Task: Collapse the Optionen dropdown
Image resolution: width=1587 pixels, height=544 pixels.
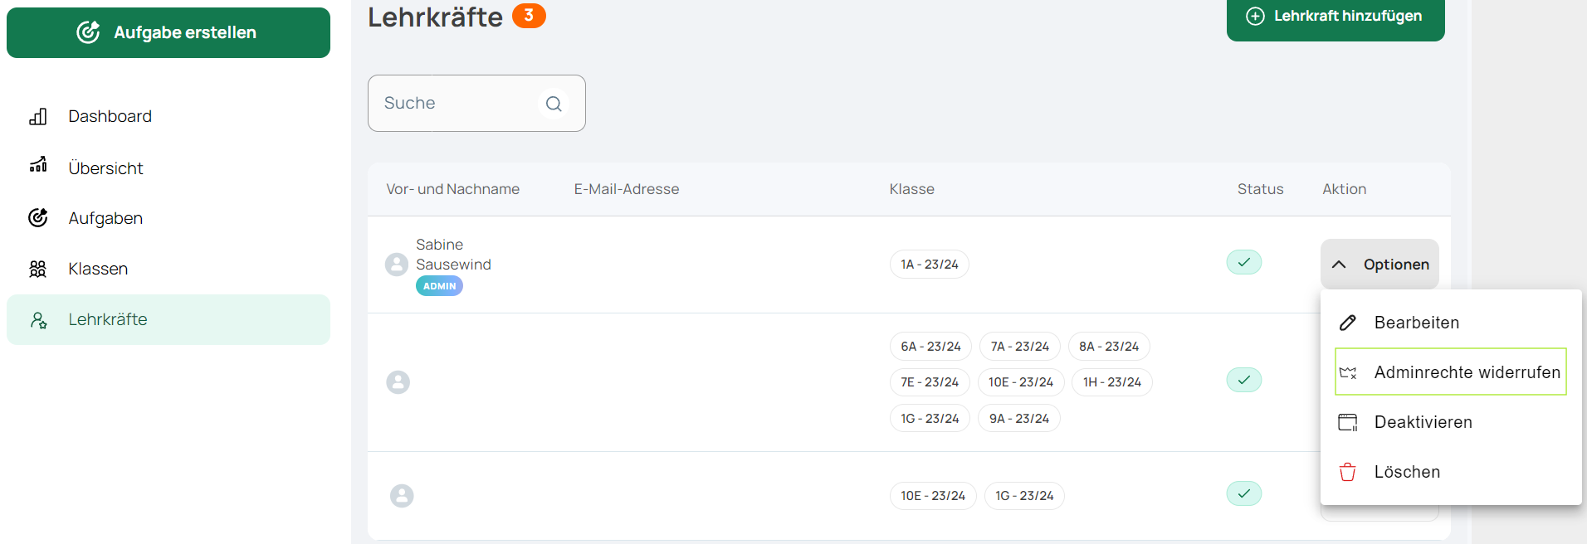Action: pos(1379,265)
